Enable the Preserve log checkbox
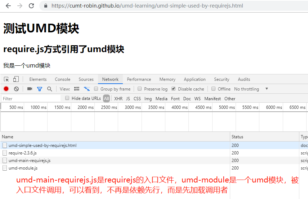 point(139,89)
